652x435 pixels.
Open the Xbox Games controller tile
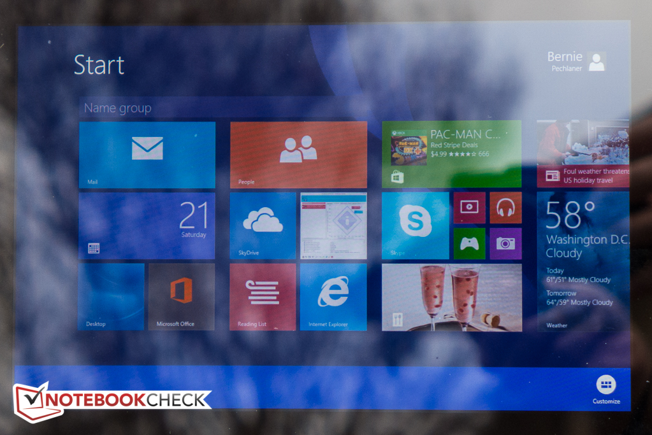(470, 243)
